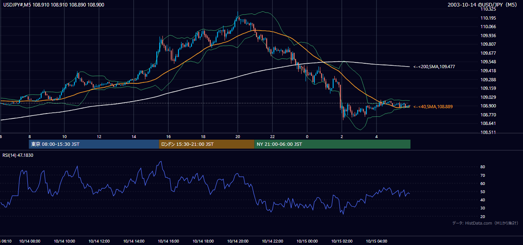Image resolution: width=523 pixels, height=245 pixels.
Task: Click the date label 10/14 12:00
Action: click(99, 241)
